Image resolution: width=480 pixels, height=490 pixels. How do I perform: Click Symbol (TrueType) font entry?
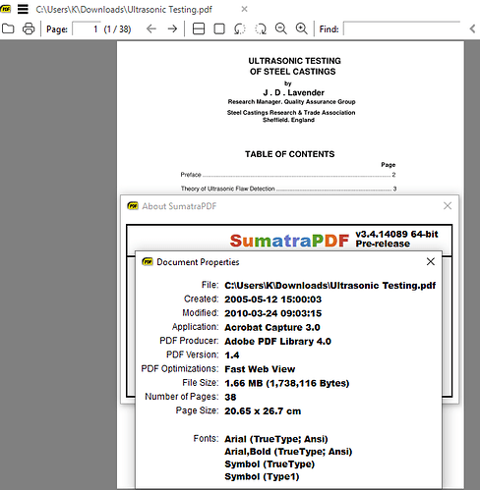click(x=270, y=464)
